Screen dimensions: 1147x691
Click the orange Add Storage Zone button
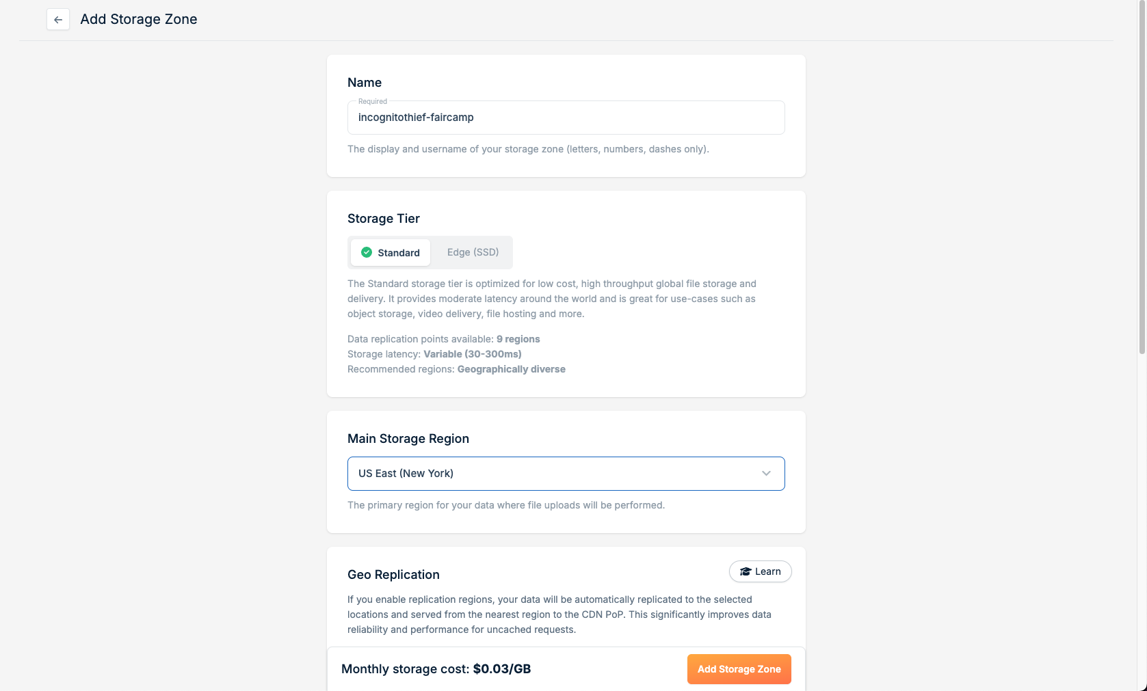739,669
